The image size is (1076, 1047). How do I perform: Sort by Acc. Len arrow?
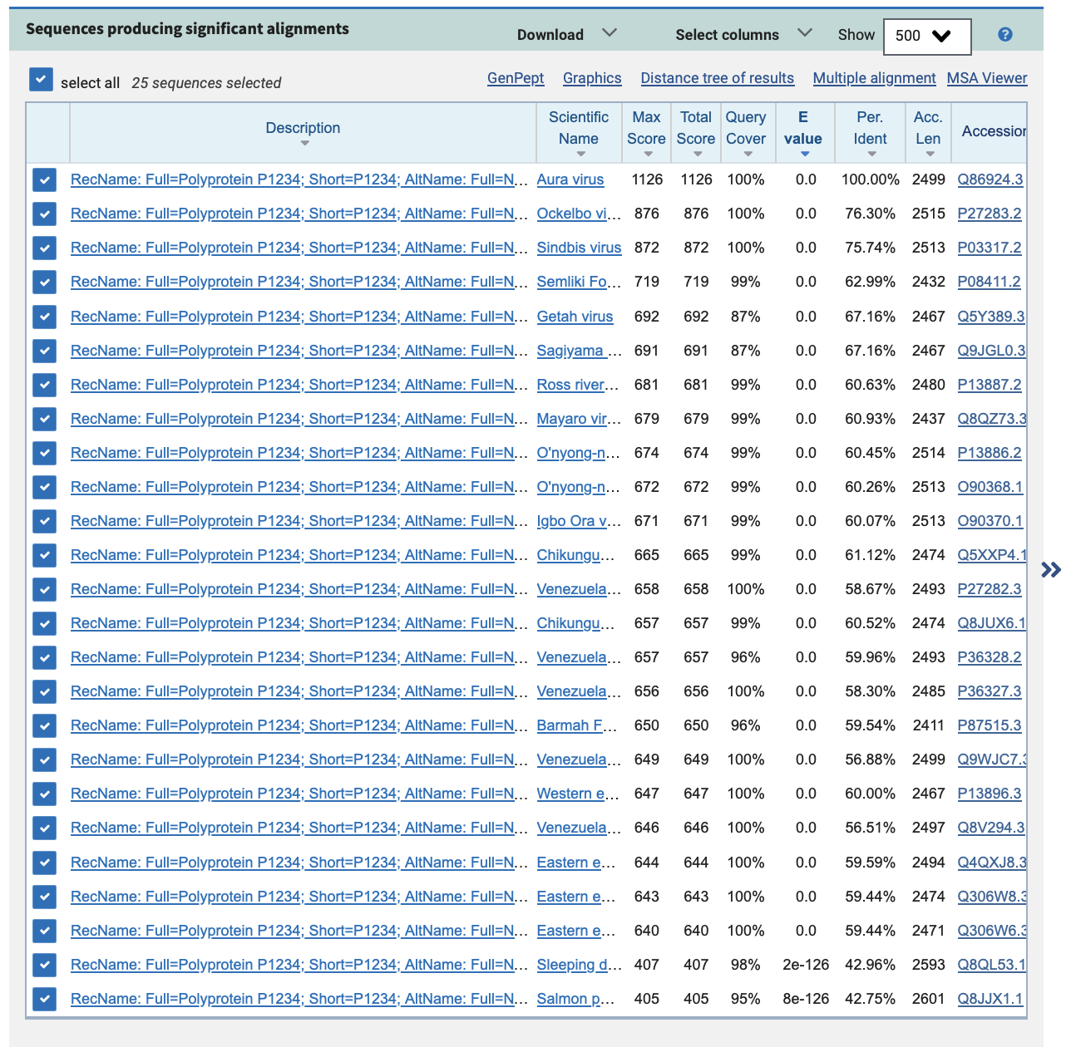(x=930, y=154)
